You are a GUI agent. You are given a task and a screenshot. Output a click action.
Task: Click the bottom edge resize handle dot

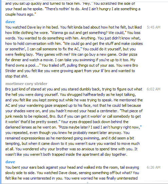(88, 183)
